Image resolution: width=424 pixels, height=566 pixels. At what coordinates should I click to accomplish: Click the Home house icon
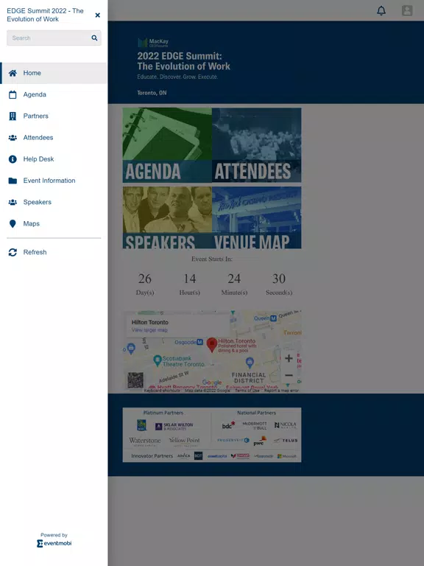click(13, 73)
